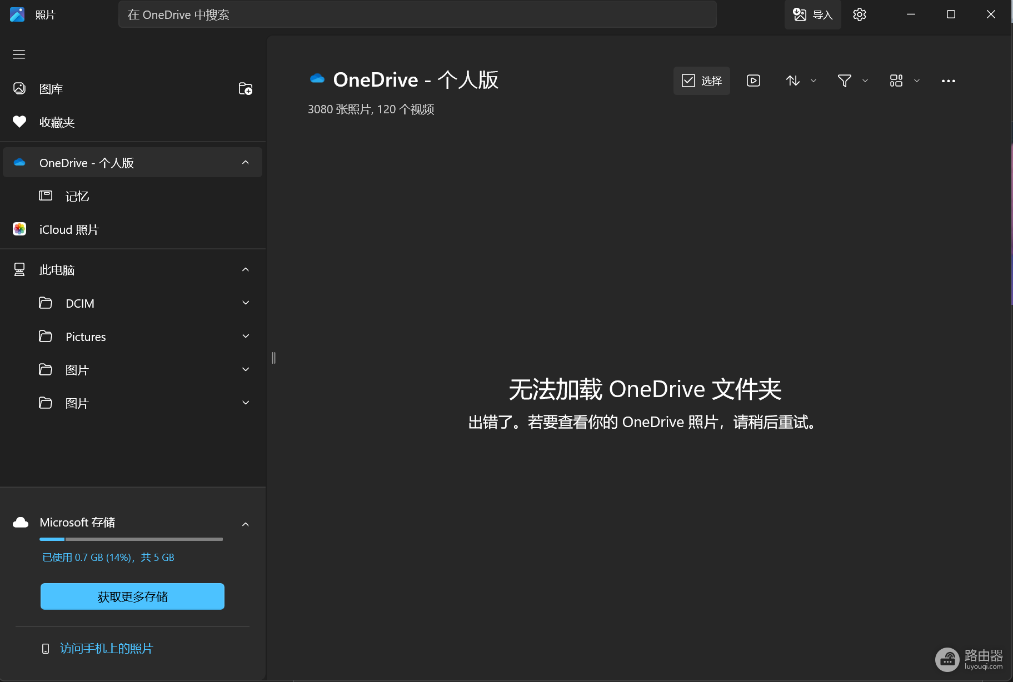The height and width of the screenshot is (682, 1013).
Task: Click the add folder icon beside 图库
Action: [246, 89]
